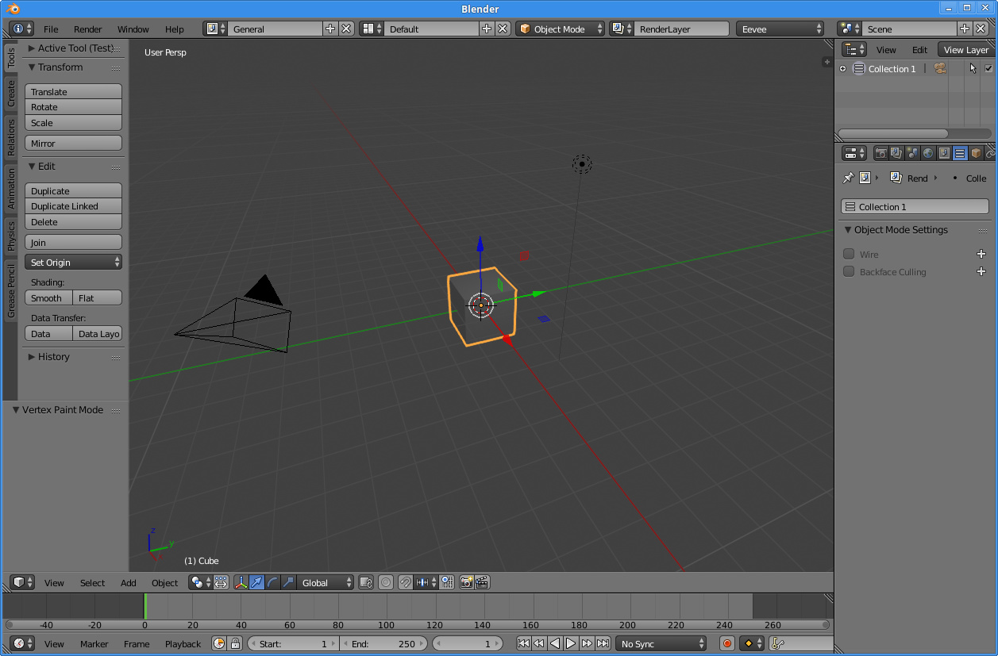The image size is (998, 656).
Task: Open the Global transform orientation dropdown
Action: (x=326, y=582)
